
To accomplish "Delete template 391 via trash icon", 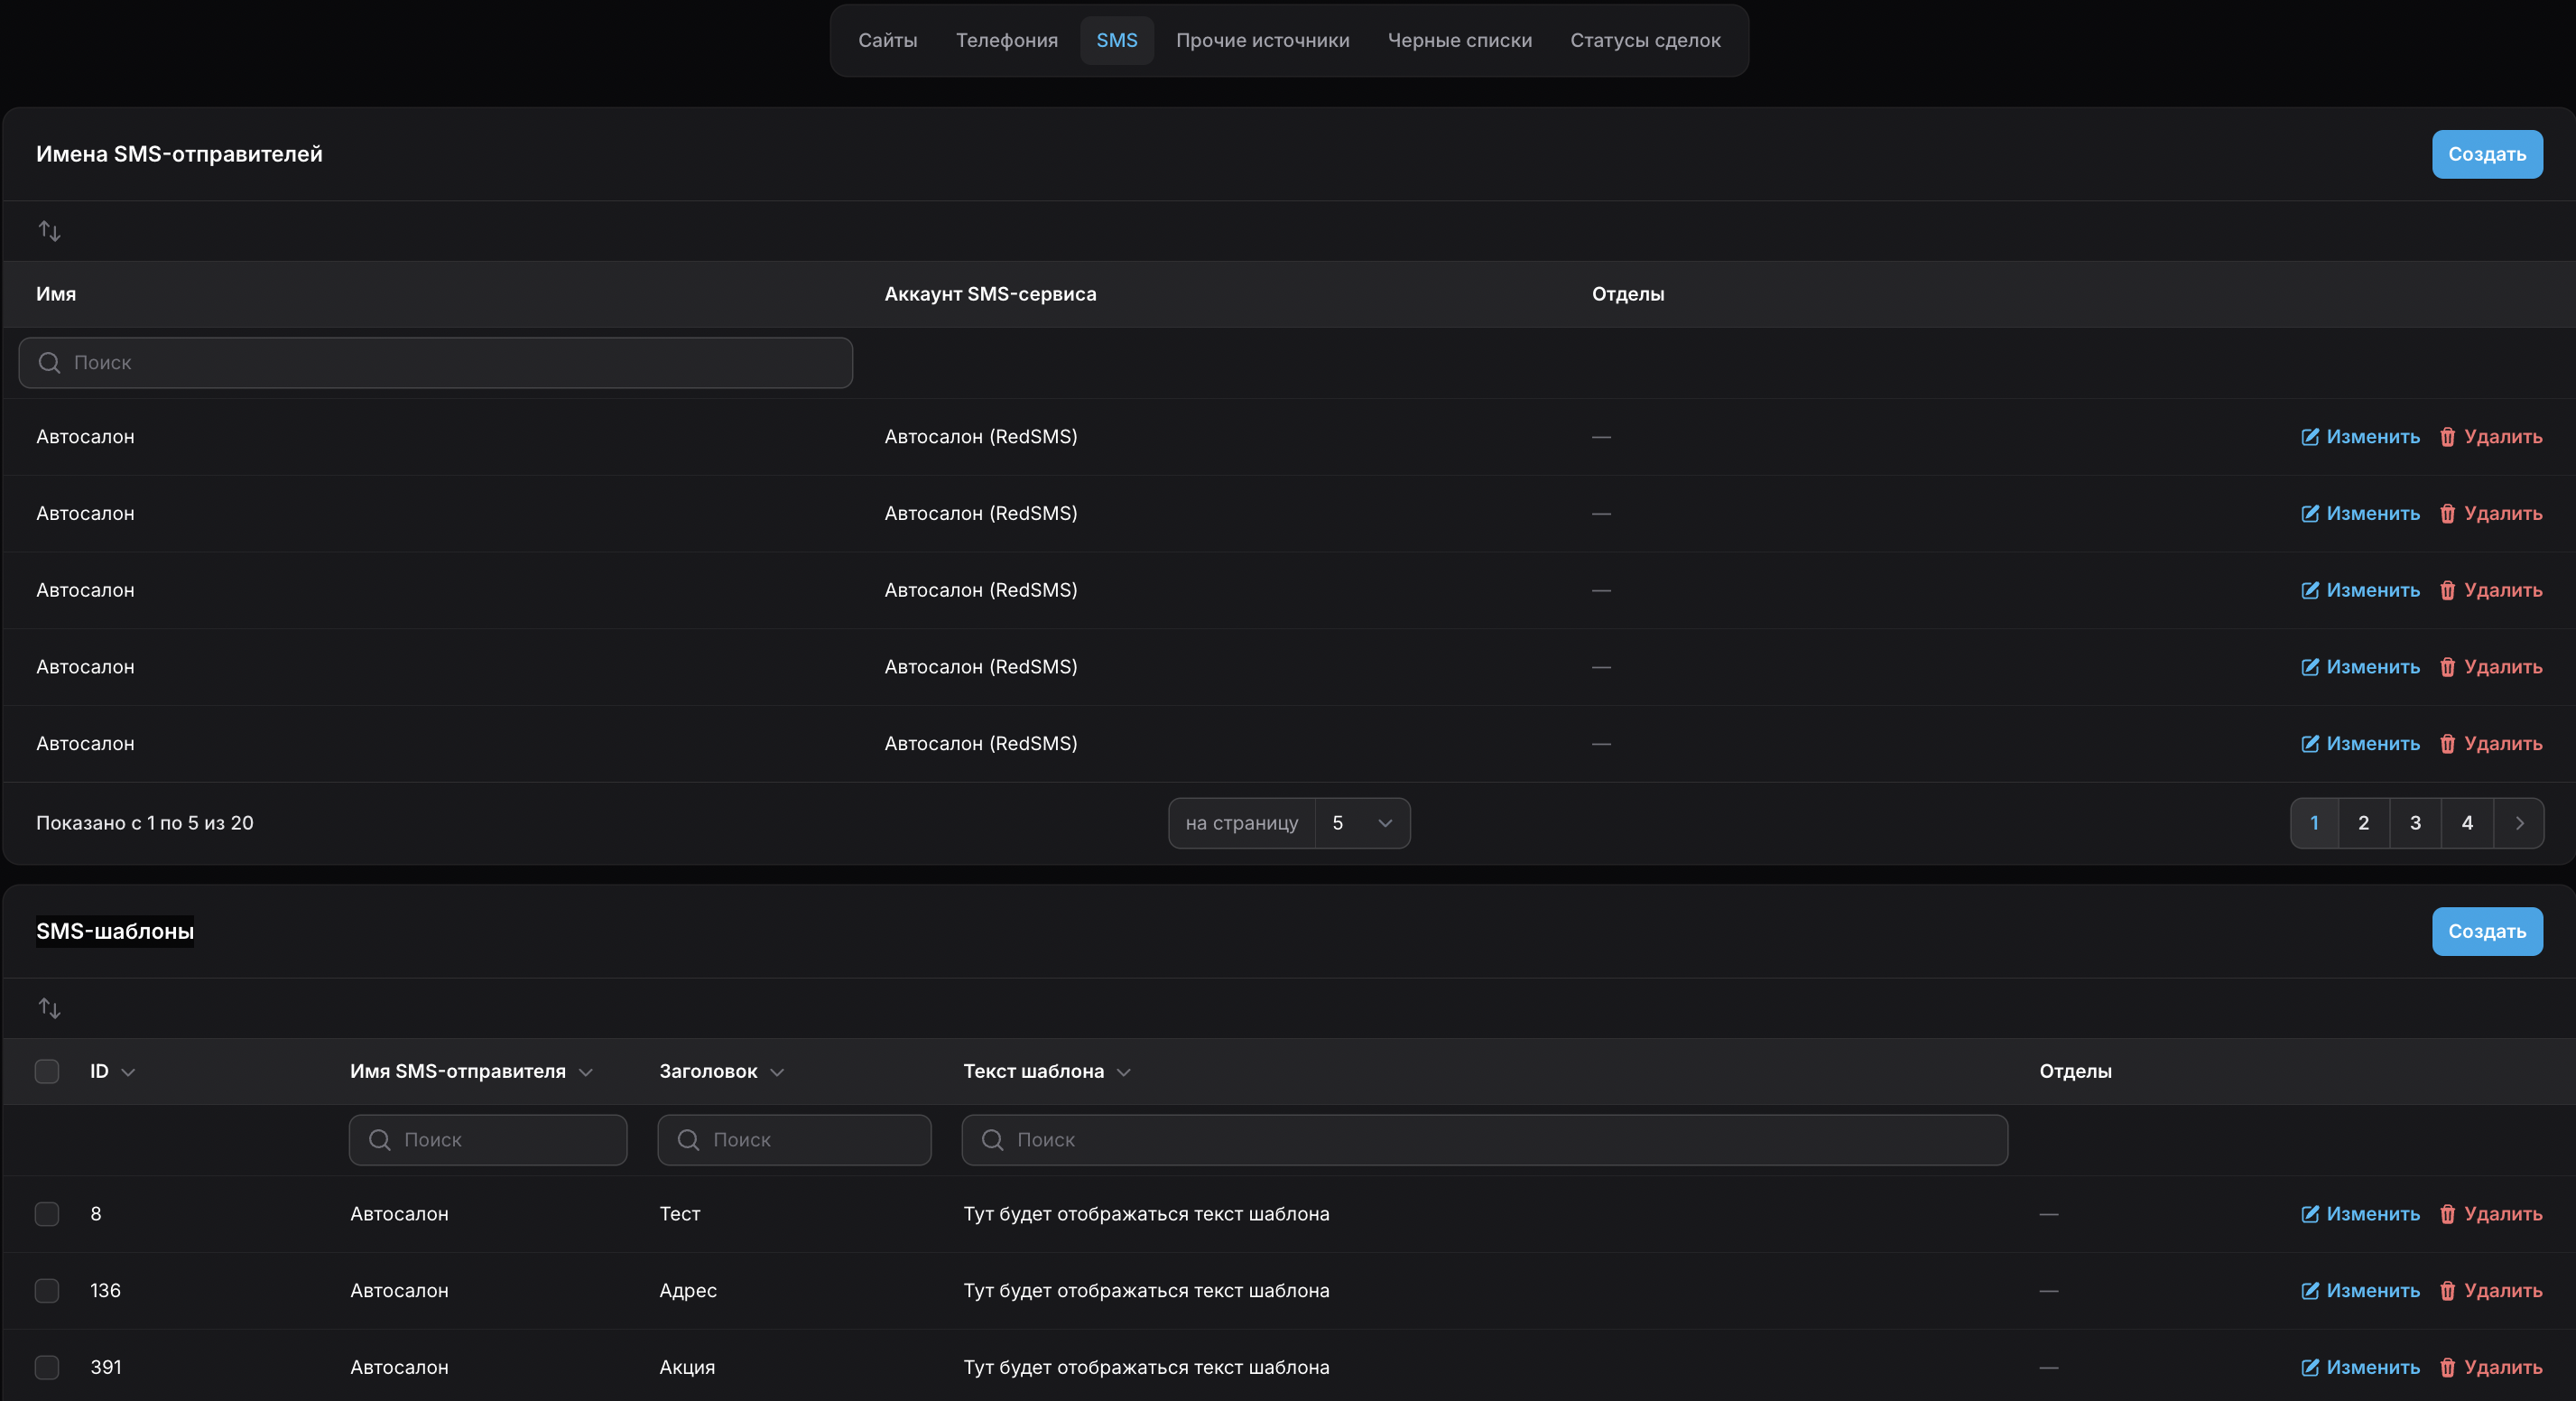I will (x=2447, y=1368).
